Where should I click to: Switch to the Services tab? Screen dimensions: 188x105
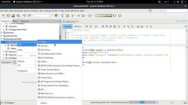[25, 21]
